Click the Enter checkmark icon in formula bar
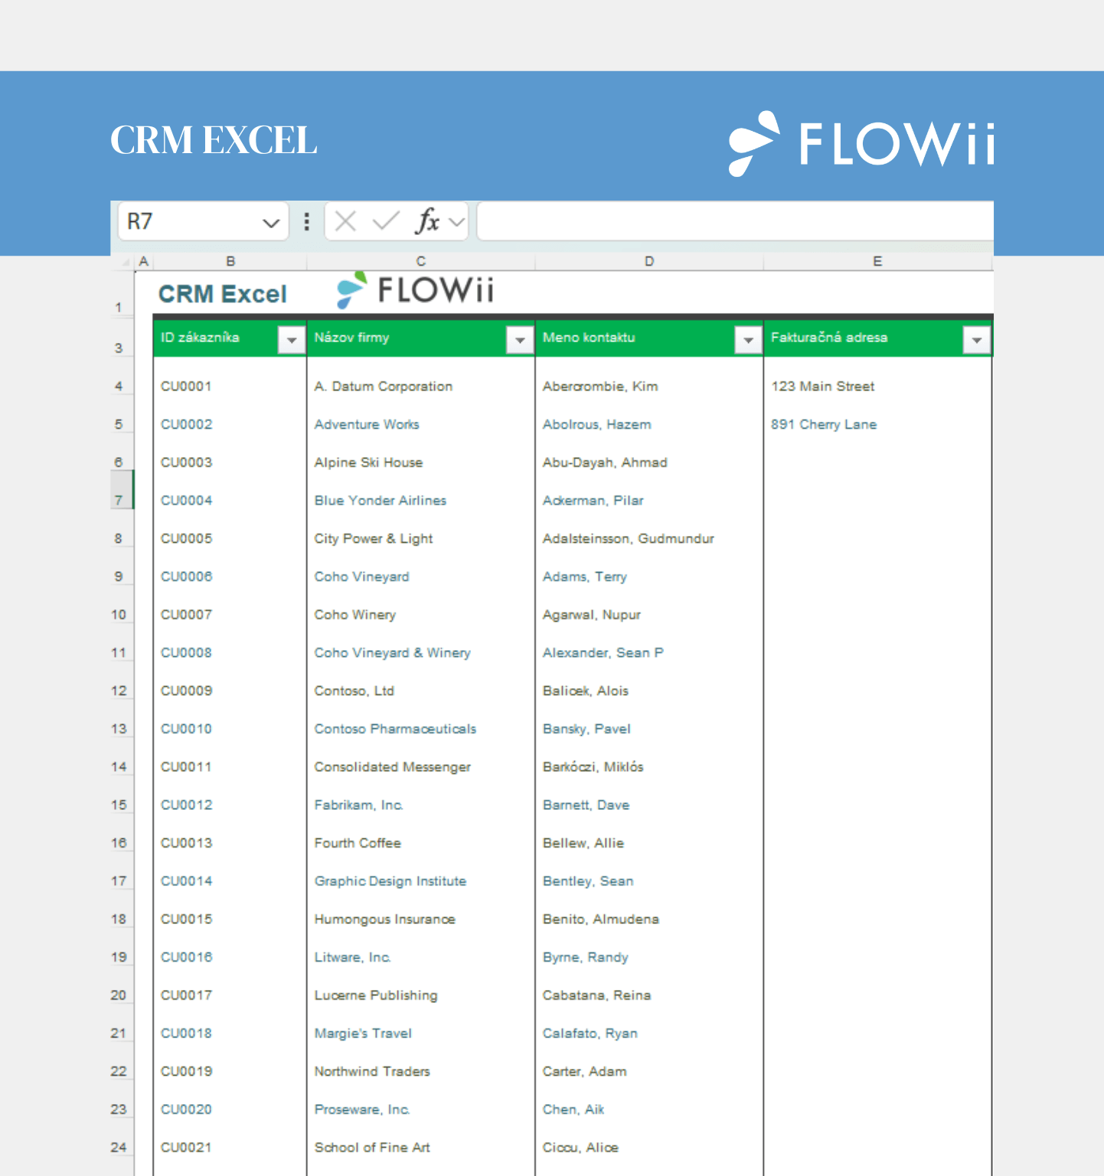The image size is (1104, 1176). coord(385,221)
